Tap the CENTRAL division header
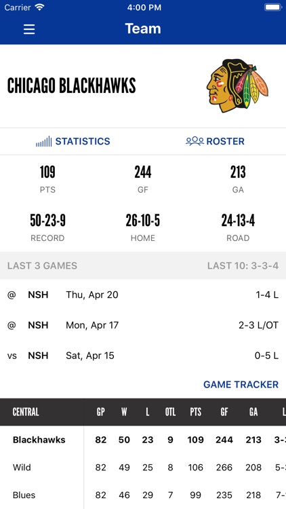 point(26,412)
